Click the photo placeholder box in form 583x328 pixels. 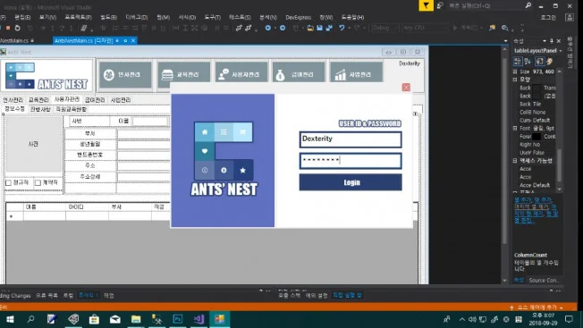click(33, 144)
